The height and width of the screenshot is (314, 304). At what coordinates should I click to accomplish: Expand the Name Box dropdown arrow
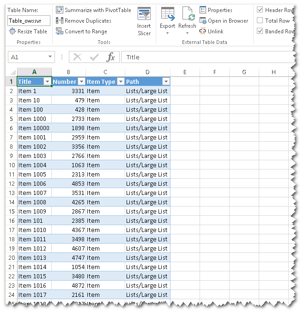click(x=50, y=57)
